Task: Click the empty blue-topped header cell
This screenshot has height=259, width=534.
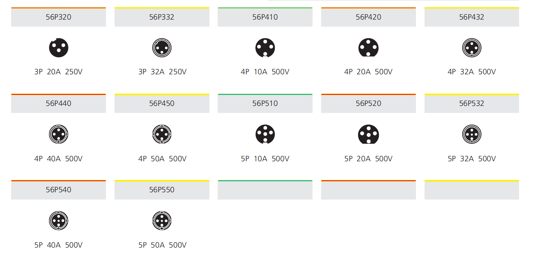Action: coord(265,190)
